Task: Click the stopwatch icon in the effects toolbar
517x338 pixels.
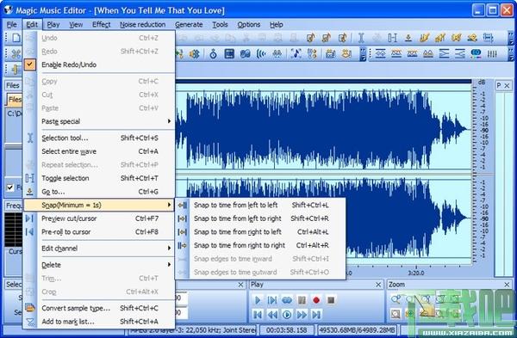Action: [214, 53]
